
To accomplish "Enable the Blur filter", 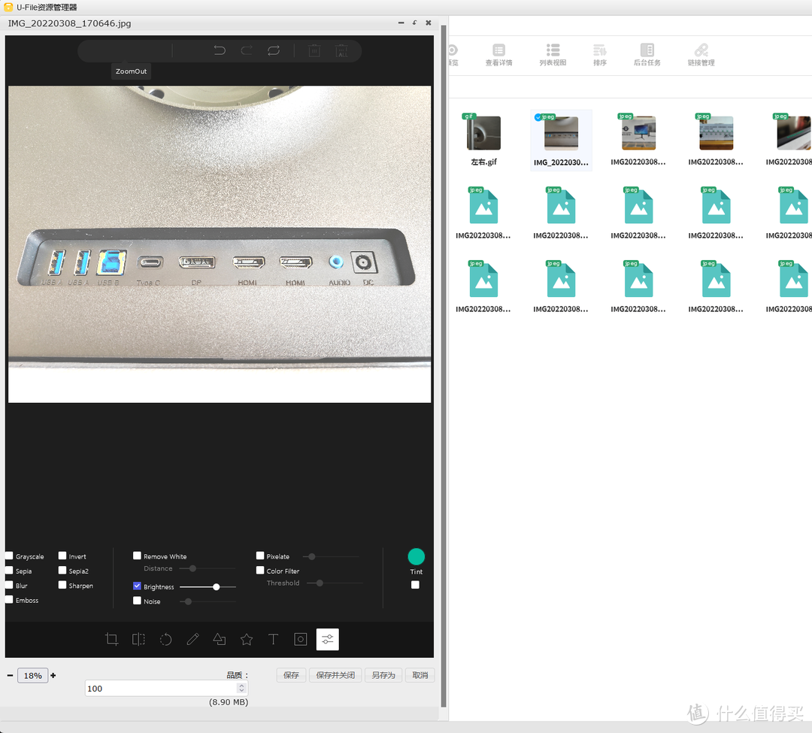I will 9,585.
